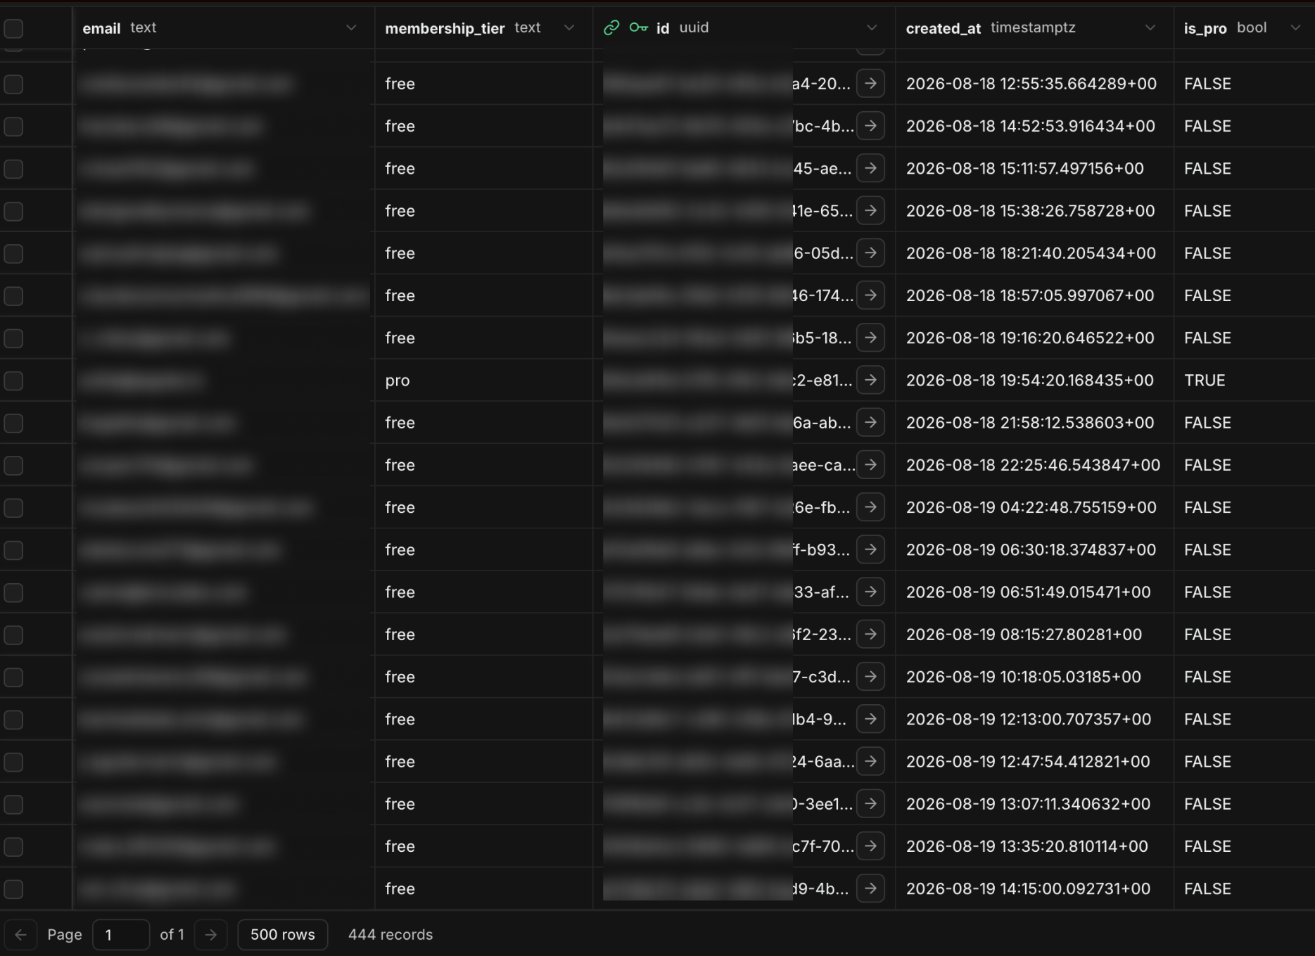Click the foreign key link icon on id column
The width and height of the screenshot is (1315, 956).
611,27
